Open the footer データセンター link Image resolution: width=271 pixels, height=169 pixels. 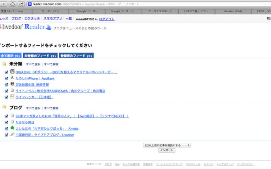(x=245, y=164)
